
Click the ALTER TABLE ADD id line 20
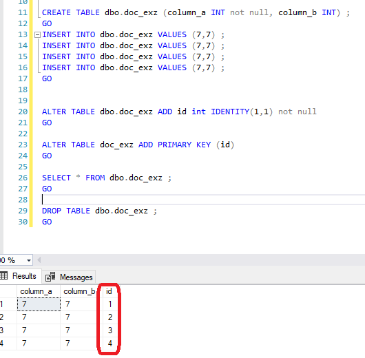(x=179, y=112)
